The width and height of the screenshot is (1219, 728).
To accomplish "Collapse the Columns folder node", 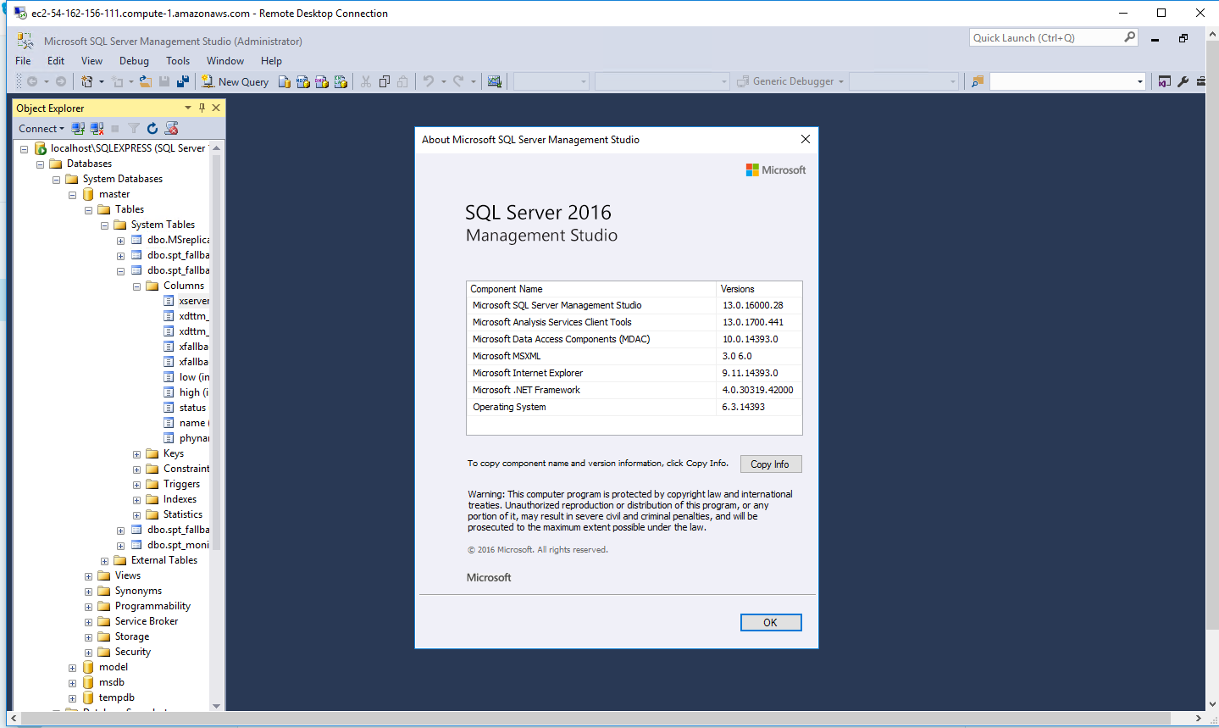I will [x=136, y=286].
